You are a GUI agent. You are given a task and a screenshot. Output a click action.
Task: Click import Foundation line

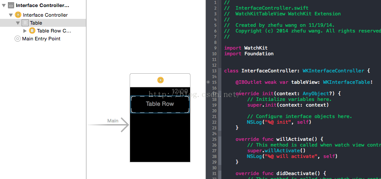coord(249,54)
